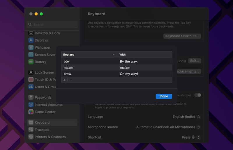
Task: Open the dictation Shortcut dropdown
Action: click(191, 137)
